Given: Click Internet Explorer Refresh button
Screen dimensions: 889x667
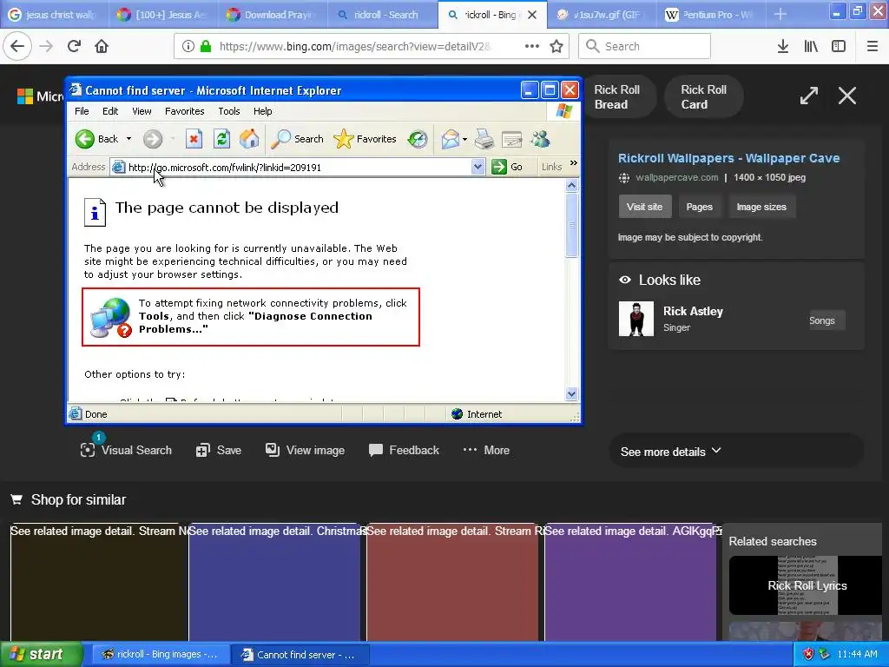Looking at the screenshot, I should point(221,139).
